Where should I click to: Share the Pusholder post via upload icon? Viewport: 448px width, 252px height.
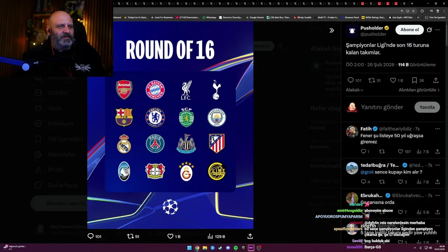click(x=436, y=80)
